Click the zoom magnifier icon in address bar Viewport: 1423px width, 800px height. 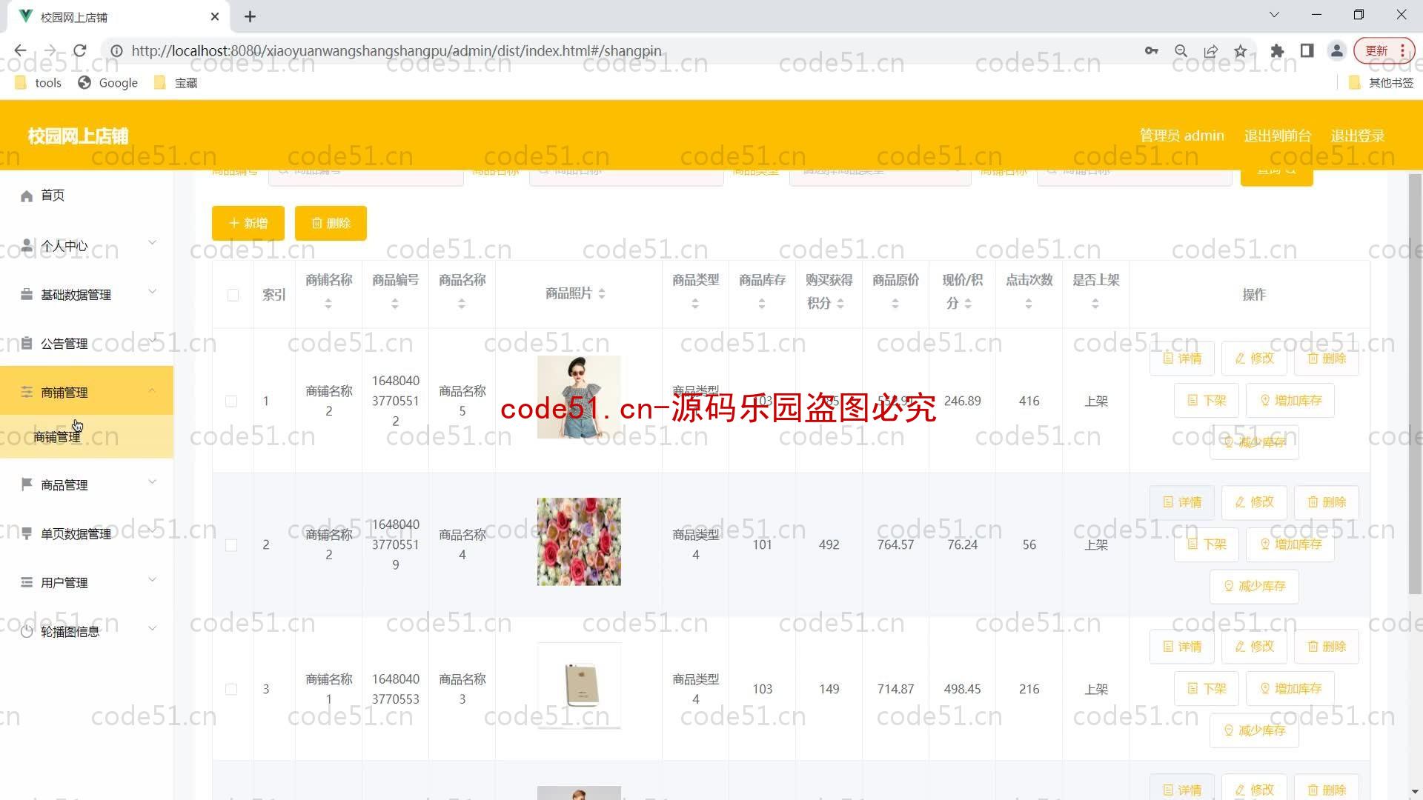[1181, 50]
